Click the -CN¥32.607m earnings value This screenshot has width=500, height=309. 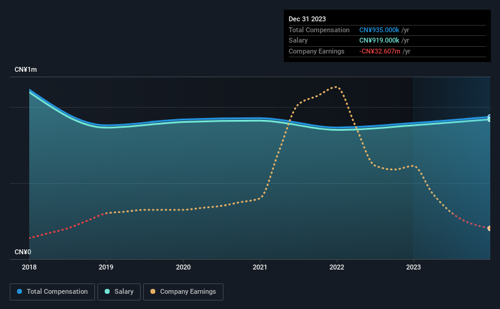click(x=380, y=51)
